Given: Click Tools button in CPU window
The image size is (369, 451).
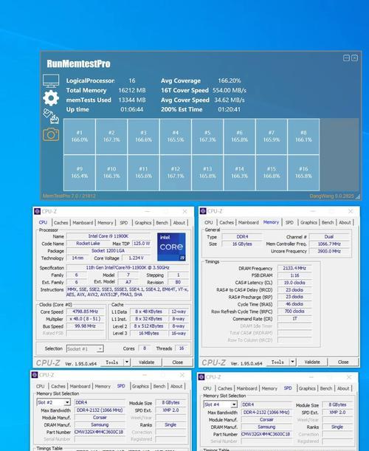Looking at the screenshot, I should (112, 362).
